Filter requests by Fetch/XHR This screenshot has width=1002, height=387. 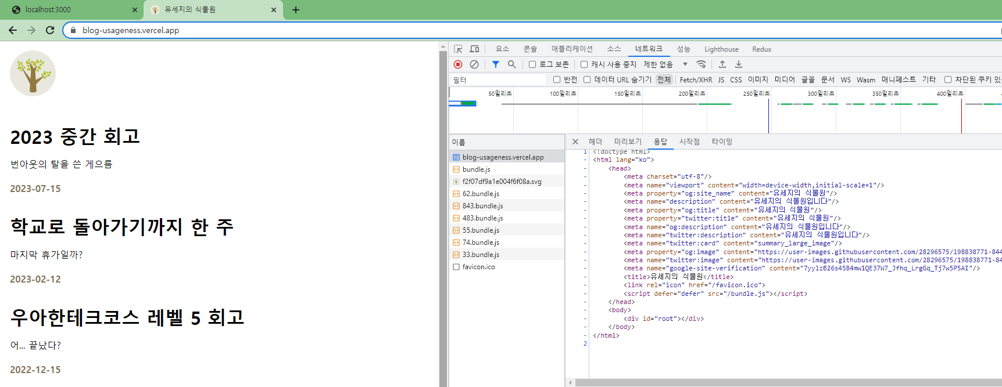[x=696, y=80]
